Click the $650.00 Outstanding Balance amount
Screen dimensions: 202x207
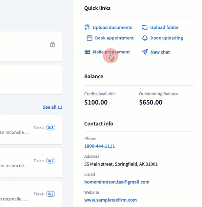coord(151,102)
